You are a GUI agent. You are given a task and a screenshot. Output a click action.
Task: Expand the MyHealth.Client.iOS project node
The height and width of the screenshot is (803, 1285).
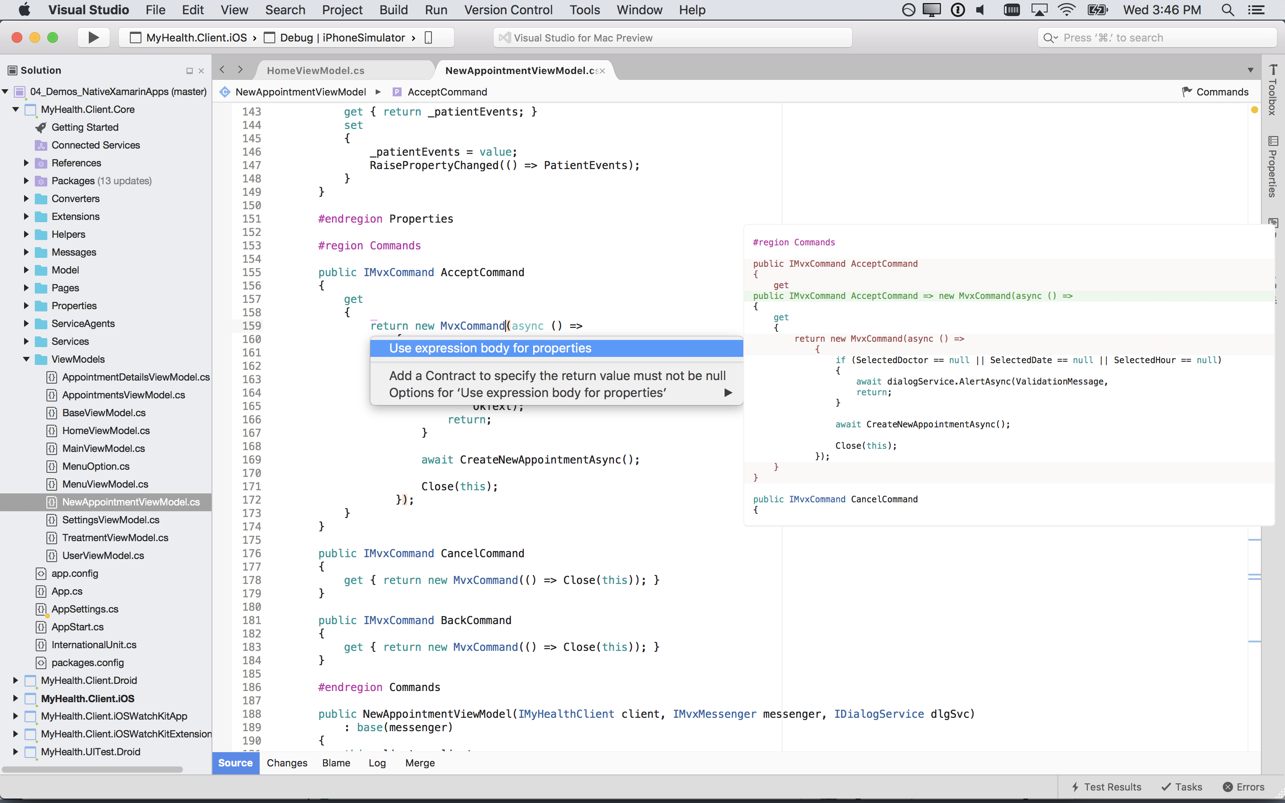[x=15, y=699]
